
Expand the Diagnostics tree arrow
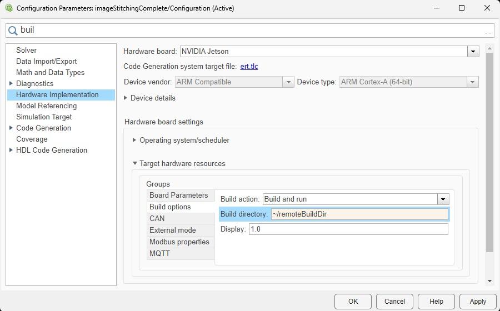[11, 83]
